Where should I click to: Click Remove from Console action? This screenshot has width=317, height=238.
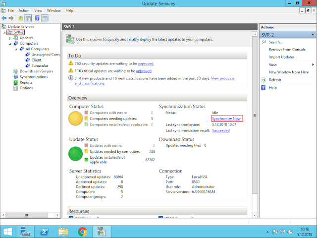click(x=287, y=50)
